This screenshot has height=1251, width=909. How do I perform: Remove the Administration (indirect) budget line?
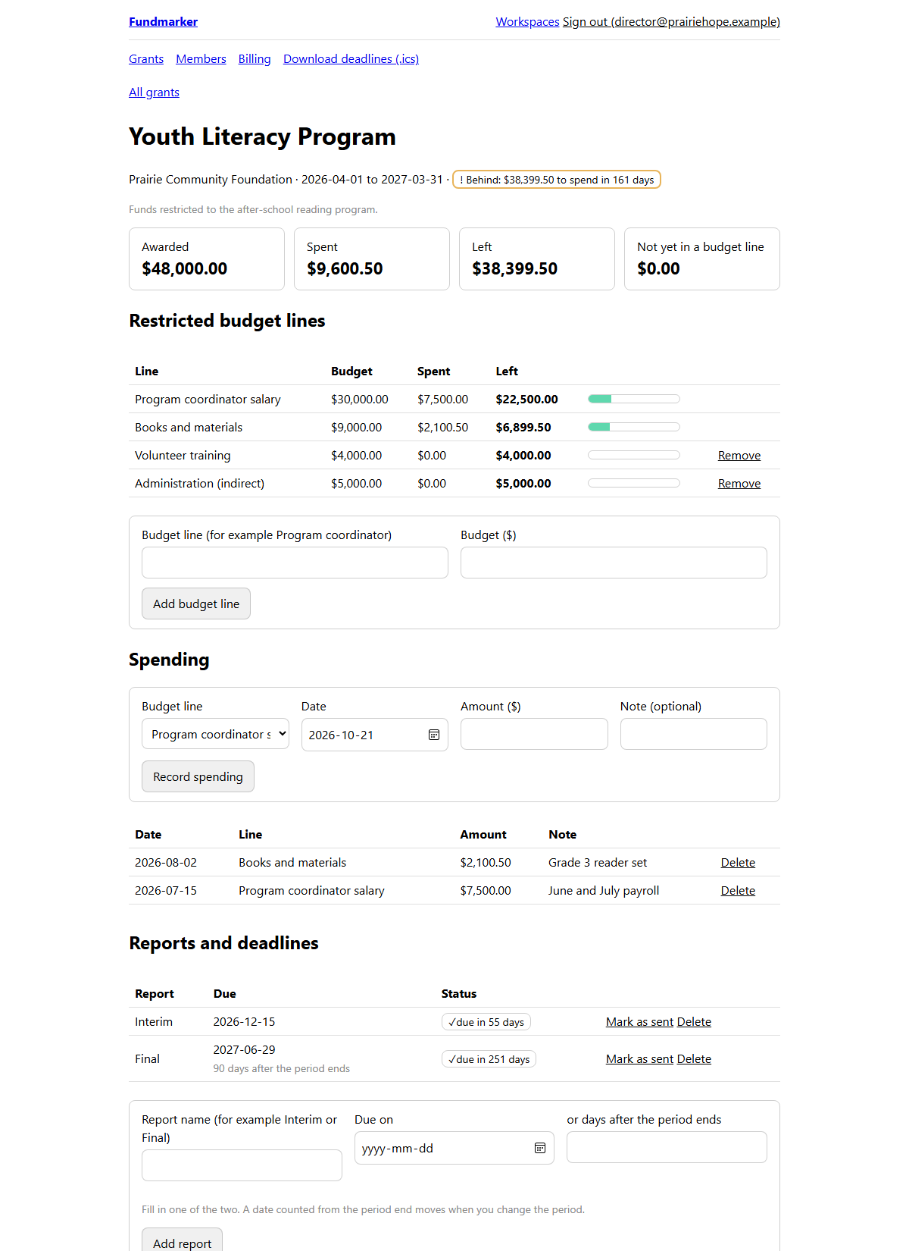pyautogui.click(x=739, y=484)
